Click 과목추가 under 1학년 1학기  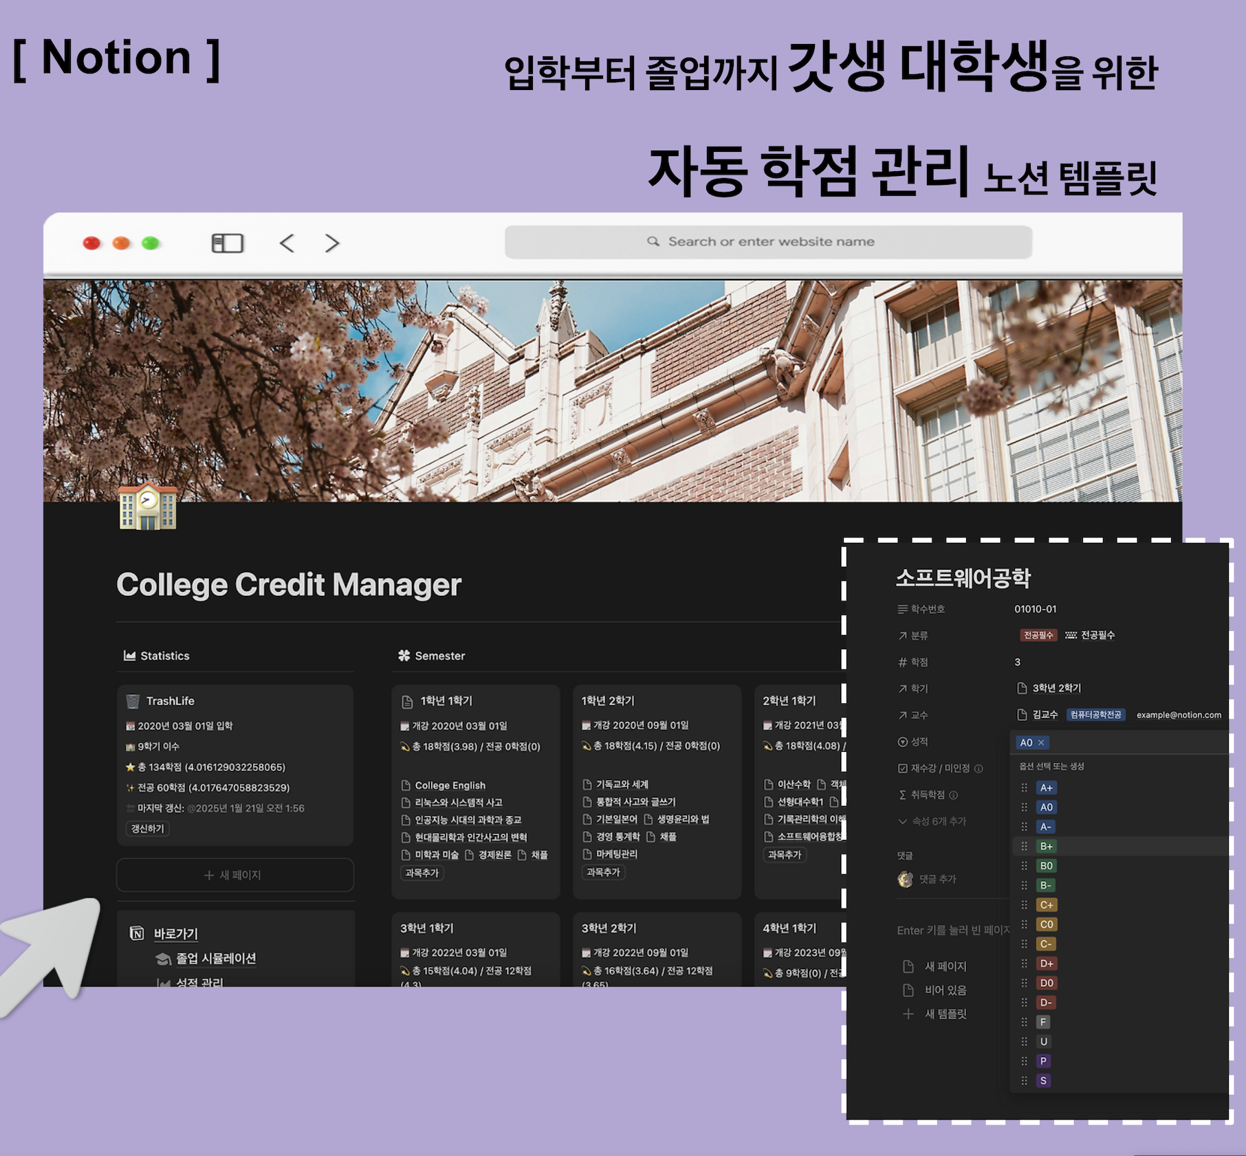422,873
